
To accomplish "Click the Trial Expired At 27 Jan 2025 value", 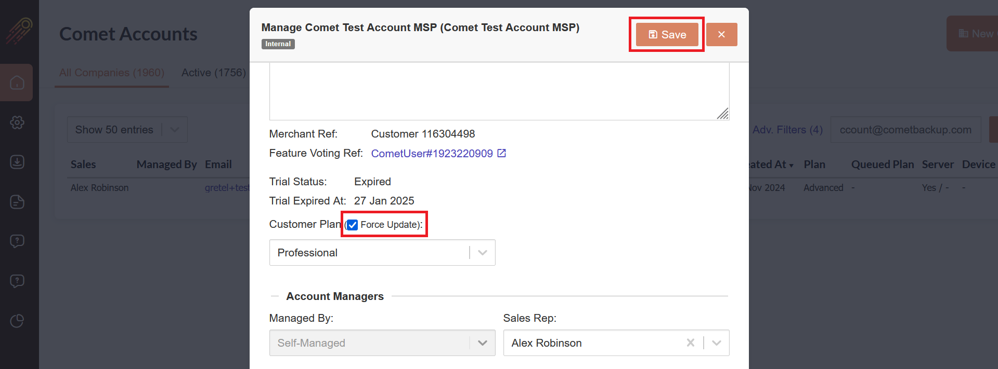I will coord(384,201).
